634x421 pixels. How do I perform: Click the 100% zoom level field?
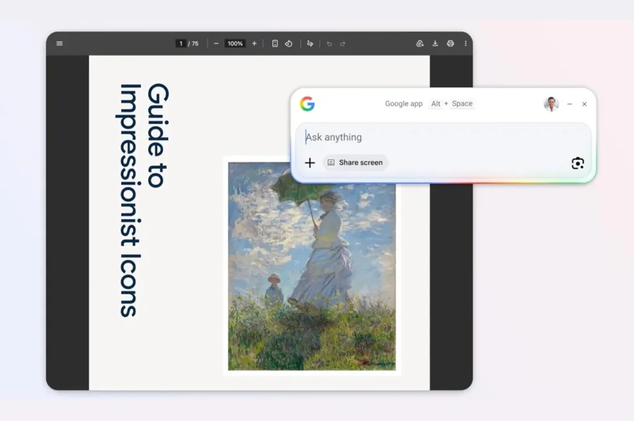235,43
